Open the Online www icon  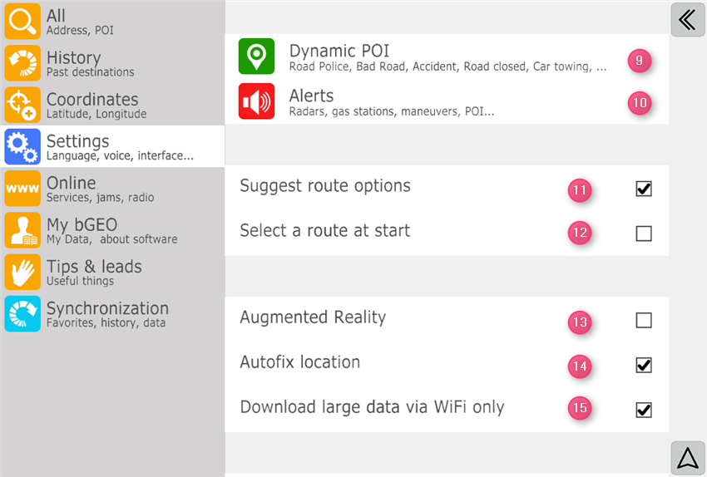pos(22,189)
